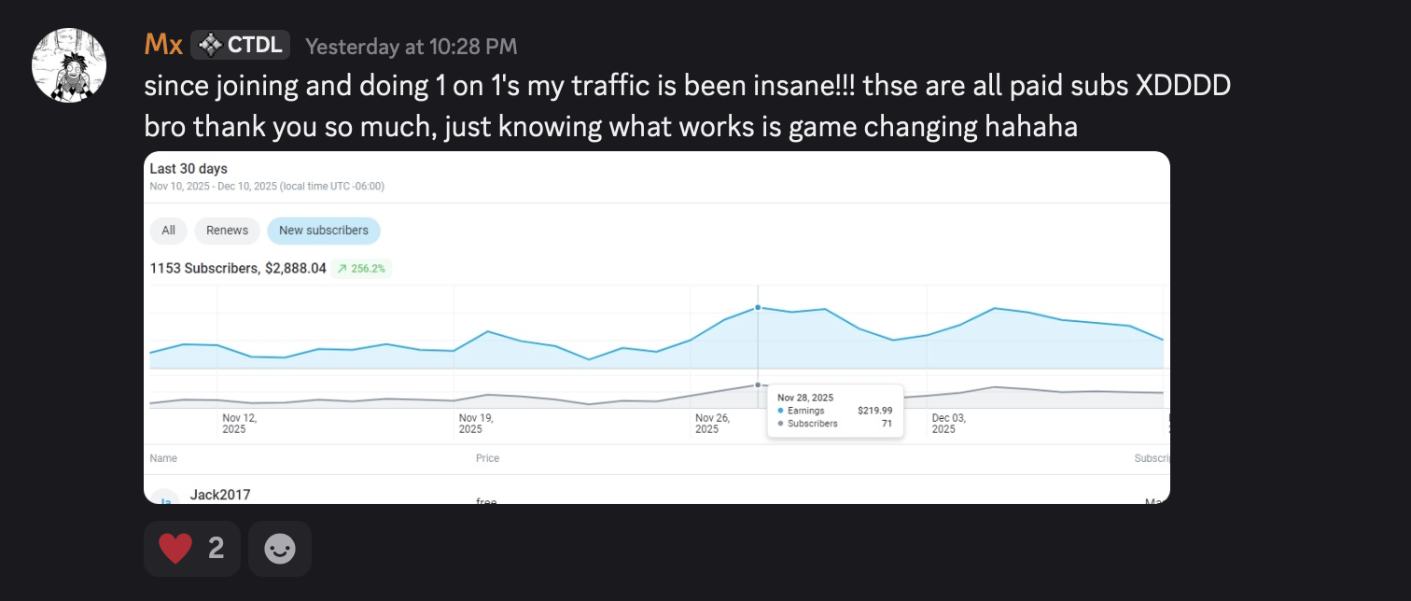Screen dimensions: 1411x601
Task: Click the green 256.2% trend arrow badge
Action: [x=362, y=269]
